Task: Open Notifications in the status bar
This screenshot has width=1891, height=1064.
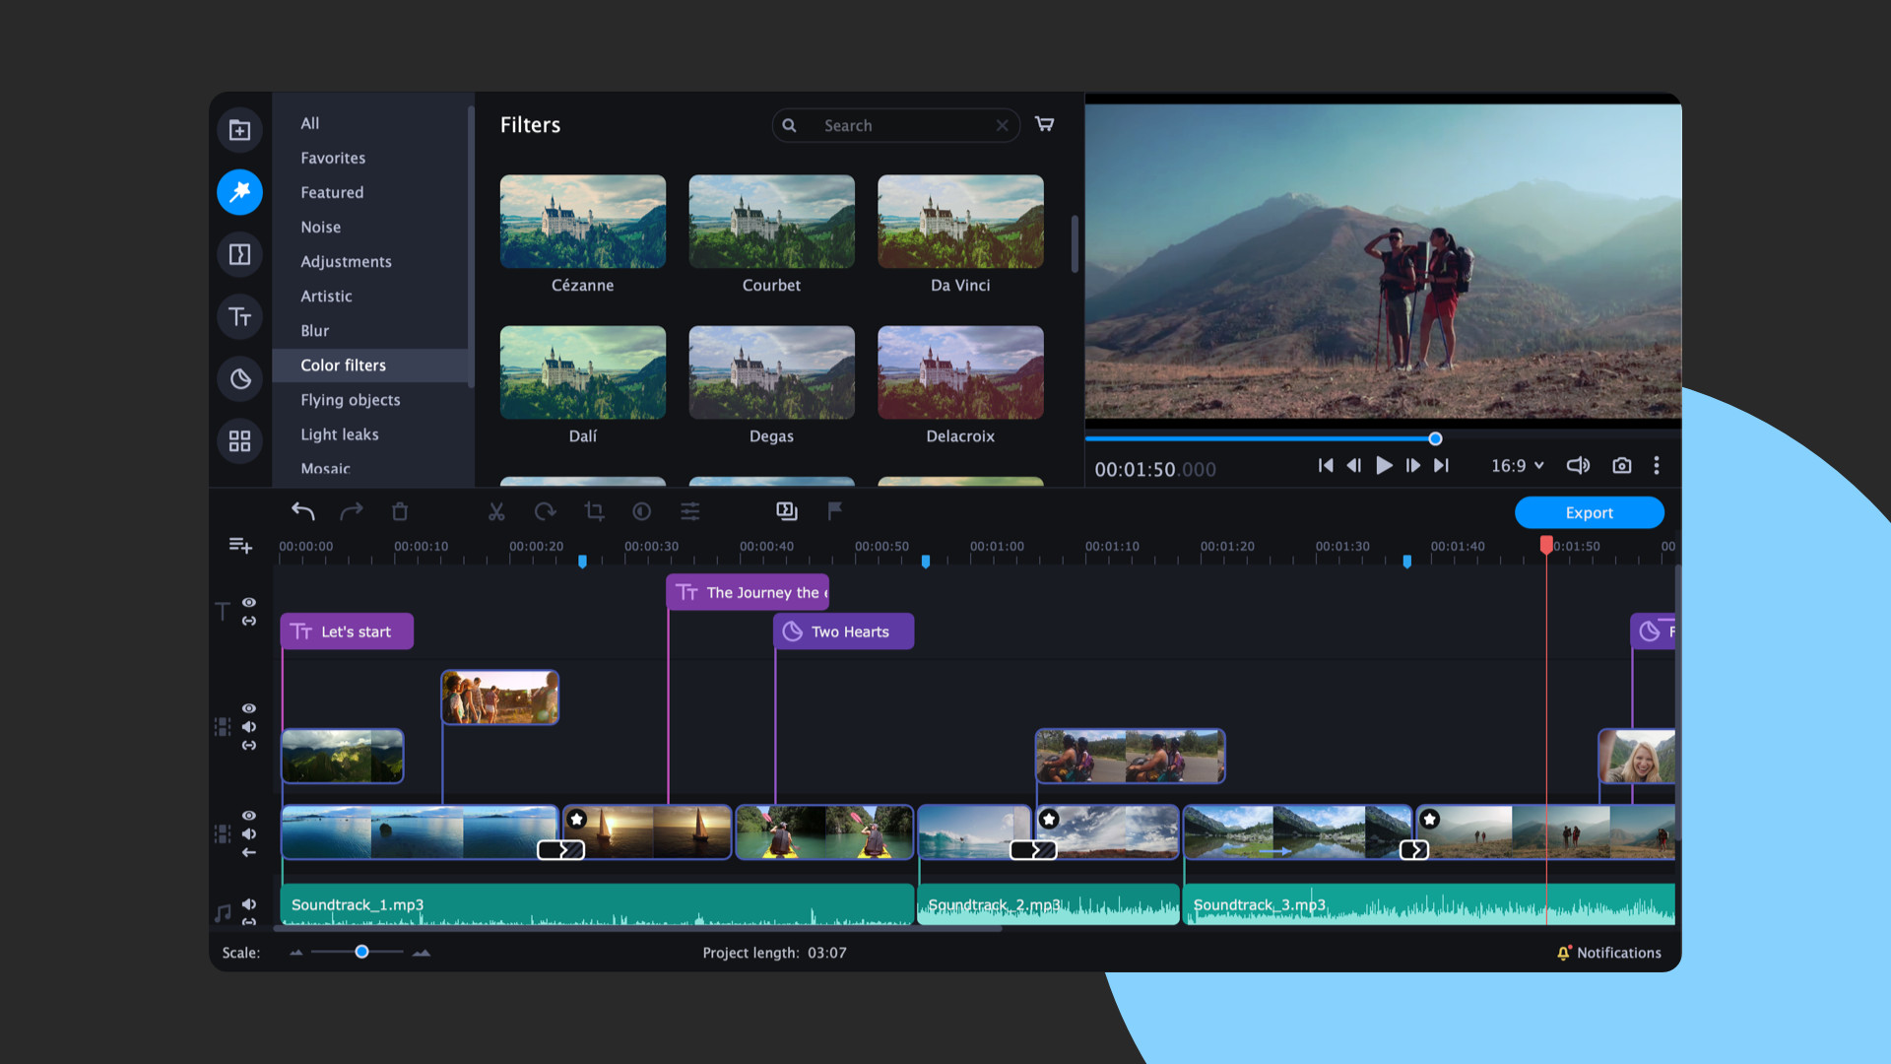Action: point(1610,953)
